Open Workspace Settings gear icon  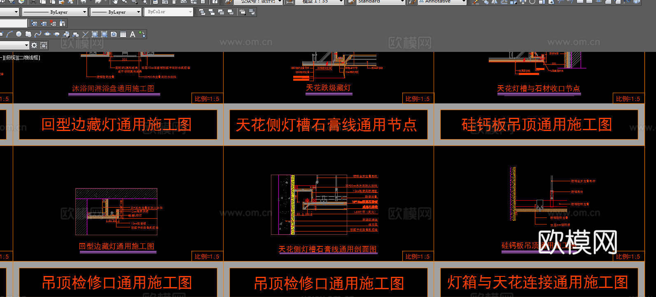pyautogui.click(x=34, y=45)
